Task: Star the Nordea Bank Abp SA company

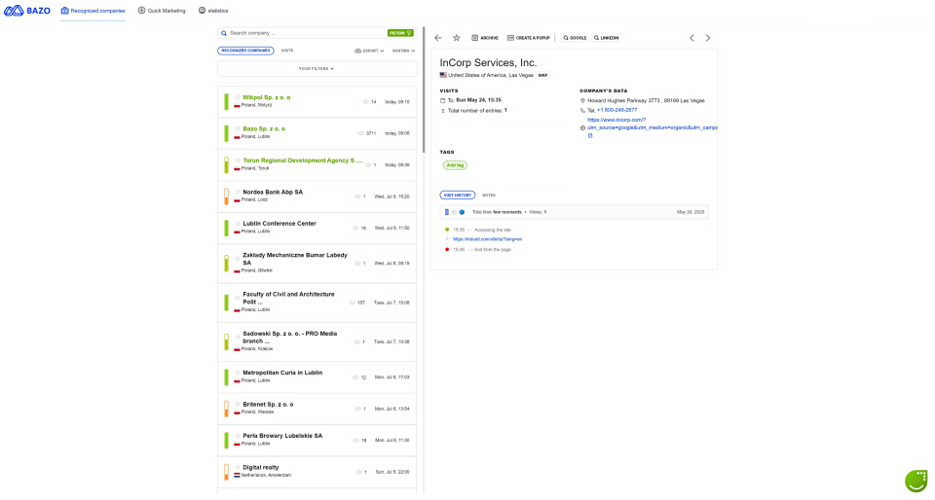Action: click(x=238, y=192)
